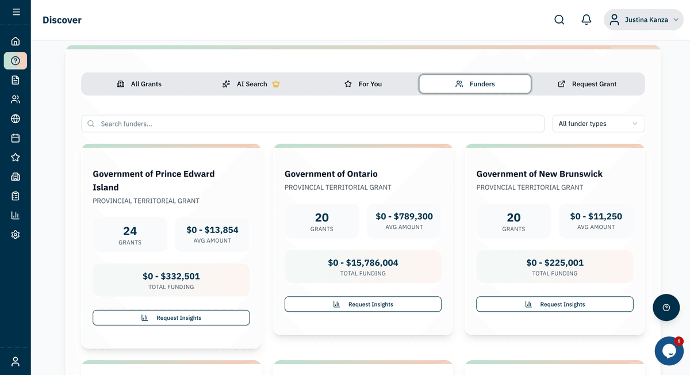
Task: Click the organization/bank sidebar icon
Action: click(15, 176)
